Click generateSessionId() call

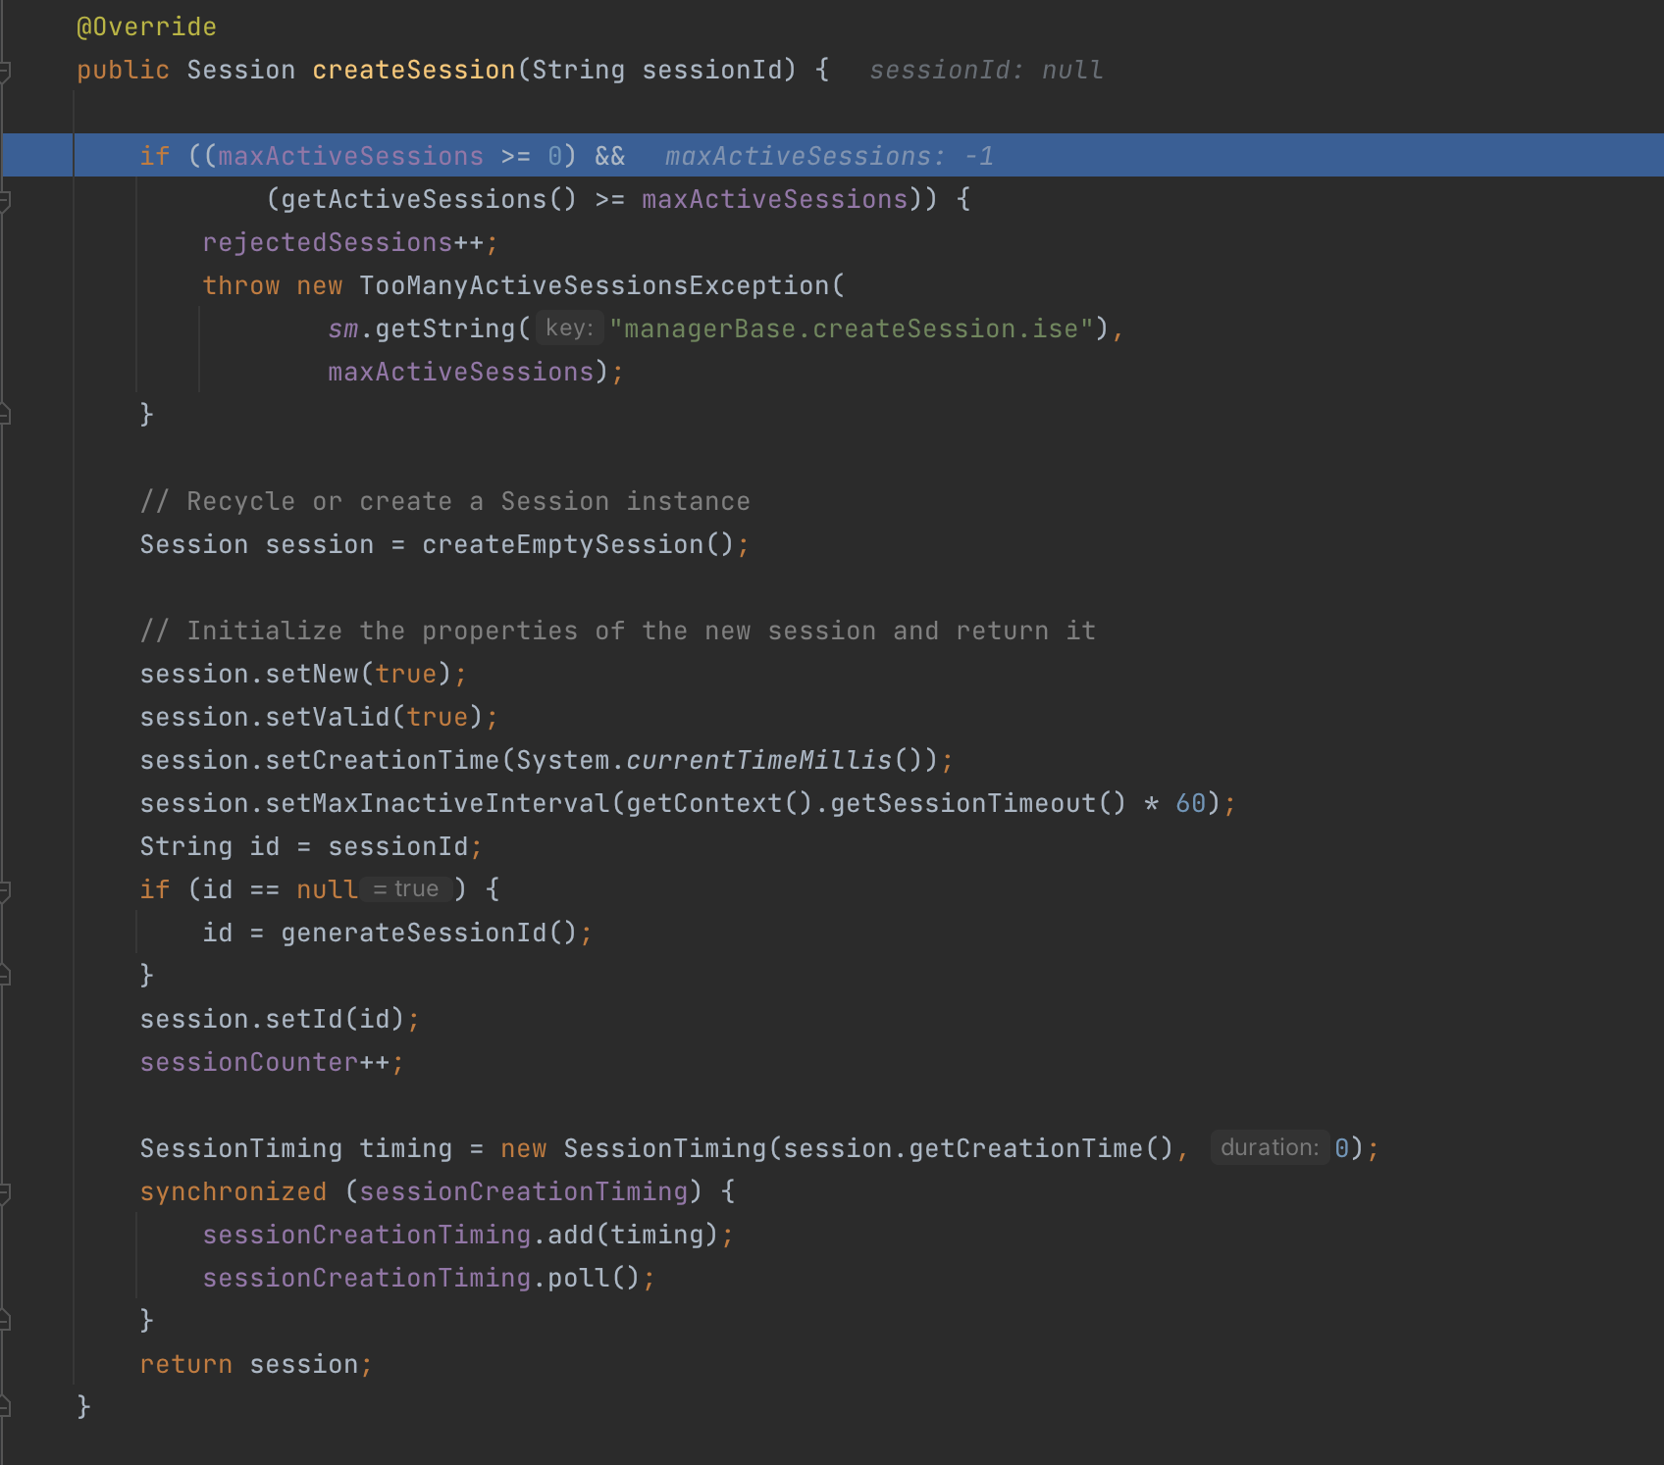(429, 934)
